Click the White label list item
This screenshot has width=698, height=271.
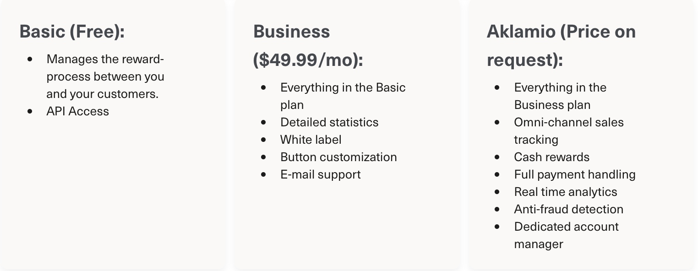311,140
